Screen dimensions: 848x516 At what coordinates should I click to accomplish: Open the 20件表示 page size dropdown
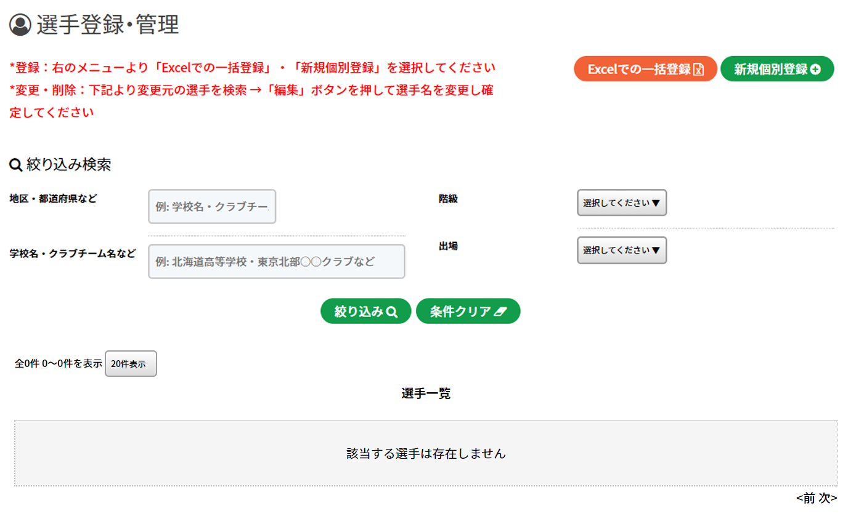pos(131,363)
